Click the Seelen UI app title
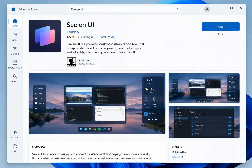This screenshot has width=252, height=168. 80,25
